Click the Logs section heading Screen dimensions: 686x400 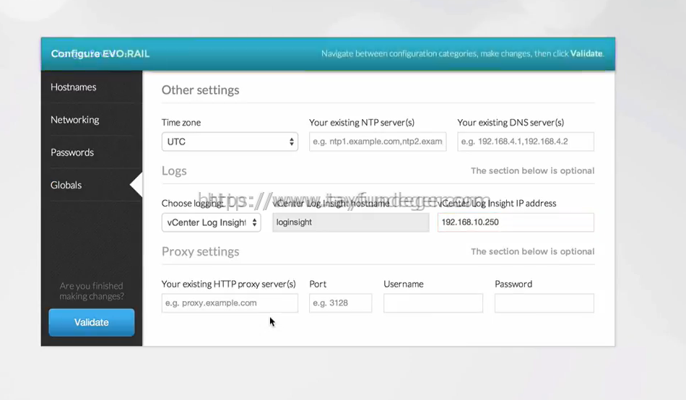point(174,170)
